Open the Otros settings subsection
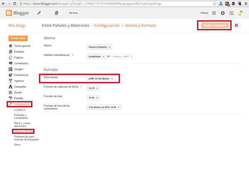Image resolution: width=249 pixels, height=186 pixels. pyautogui.click(x=17, y=145)
